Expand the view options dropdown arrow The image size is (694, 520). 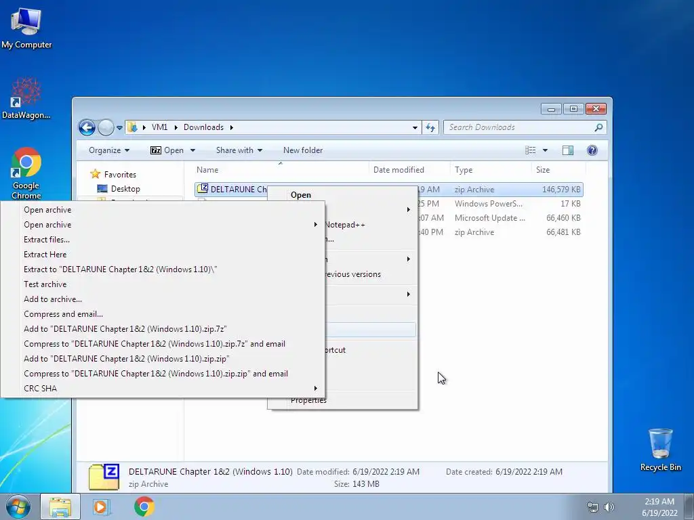(x=546, y=150)
